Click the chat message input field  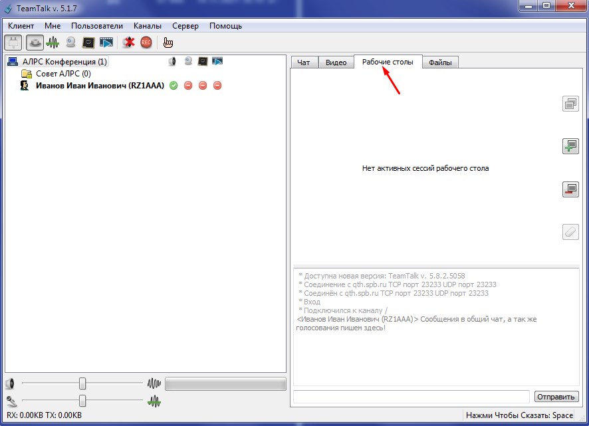[411, 397]
